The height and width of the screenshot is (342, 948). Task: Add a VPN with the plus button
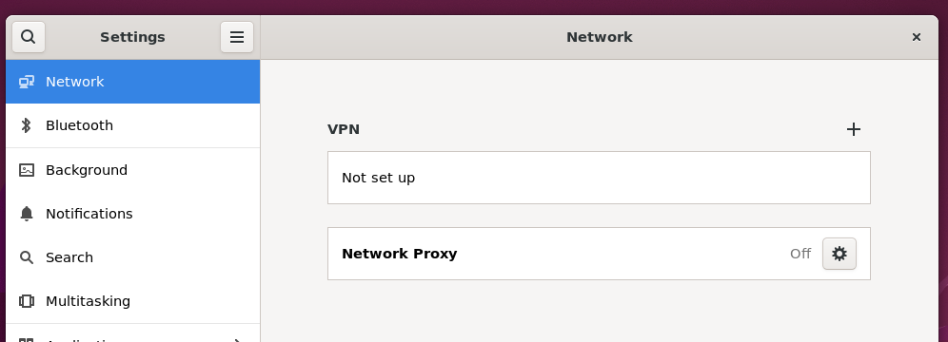tap(853, 129)
